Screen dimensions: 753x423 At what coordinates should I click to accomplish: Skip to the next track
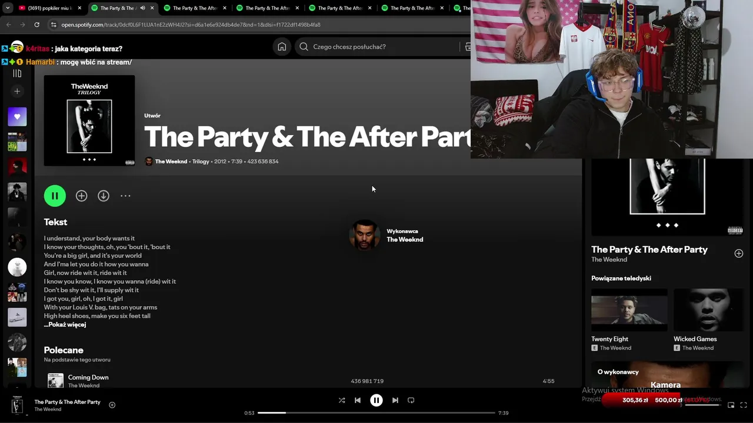click(395, 400)
